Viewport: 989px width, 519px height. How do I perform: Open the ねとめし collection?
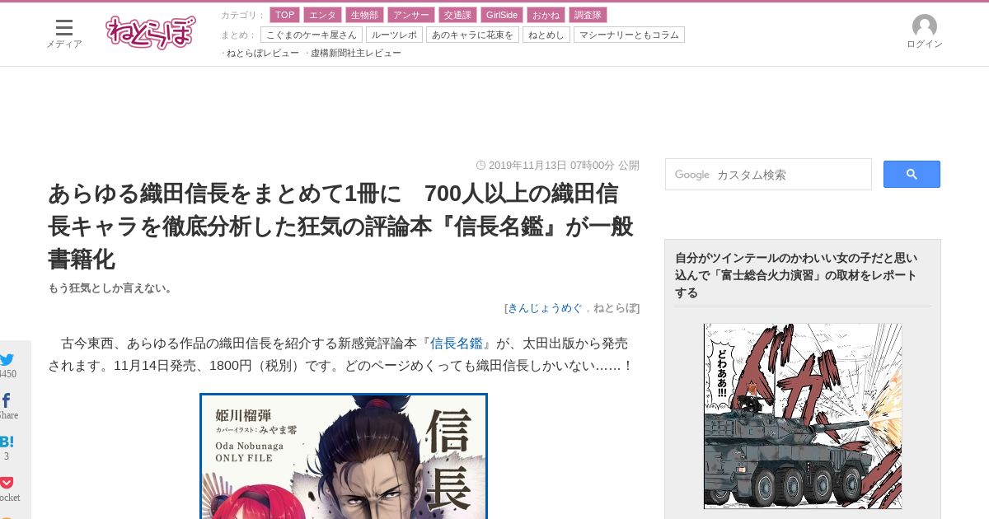[546, 35]
